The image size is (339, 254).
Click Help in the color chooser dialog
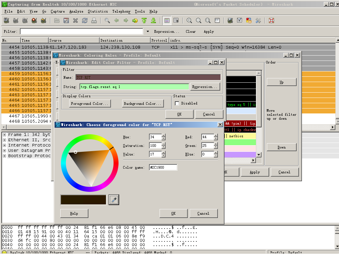tap(74, 213)
